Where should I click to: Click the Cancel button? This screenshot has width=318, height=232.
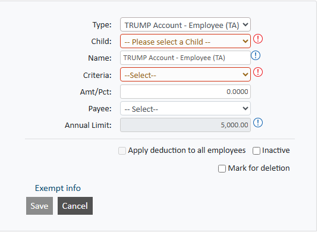click(x=75, y=206)
